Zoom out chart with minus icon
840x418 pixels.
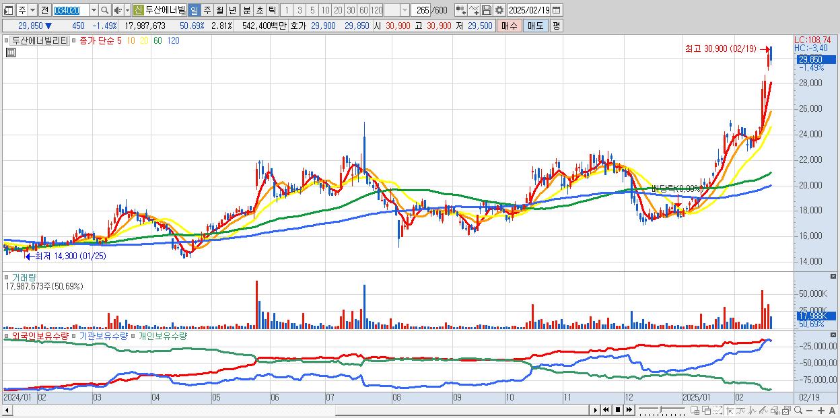[809, 411]
